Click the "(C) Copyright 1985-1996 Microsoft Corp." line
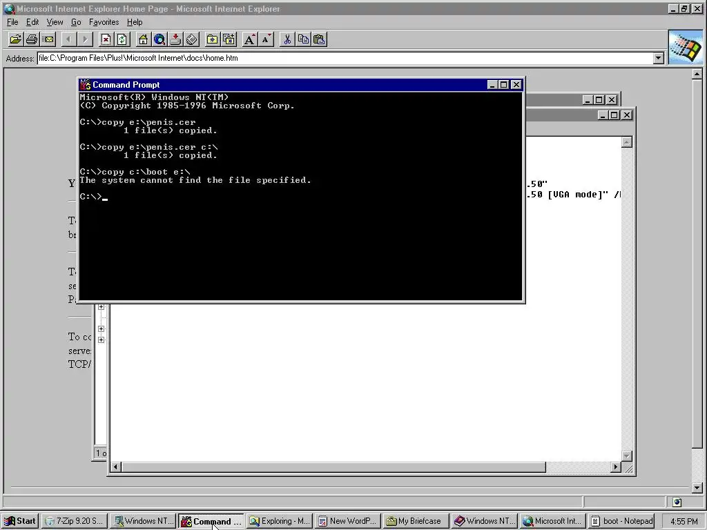The width and height of the screenshot is (707, 530). point(186,106)
